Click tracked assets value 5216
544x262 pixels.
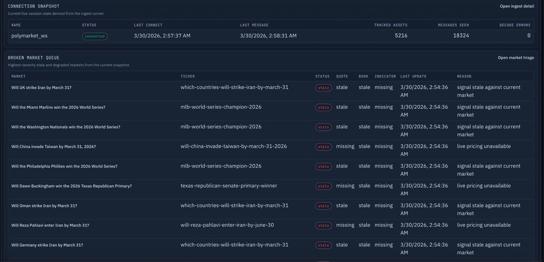(400, 36)
